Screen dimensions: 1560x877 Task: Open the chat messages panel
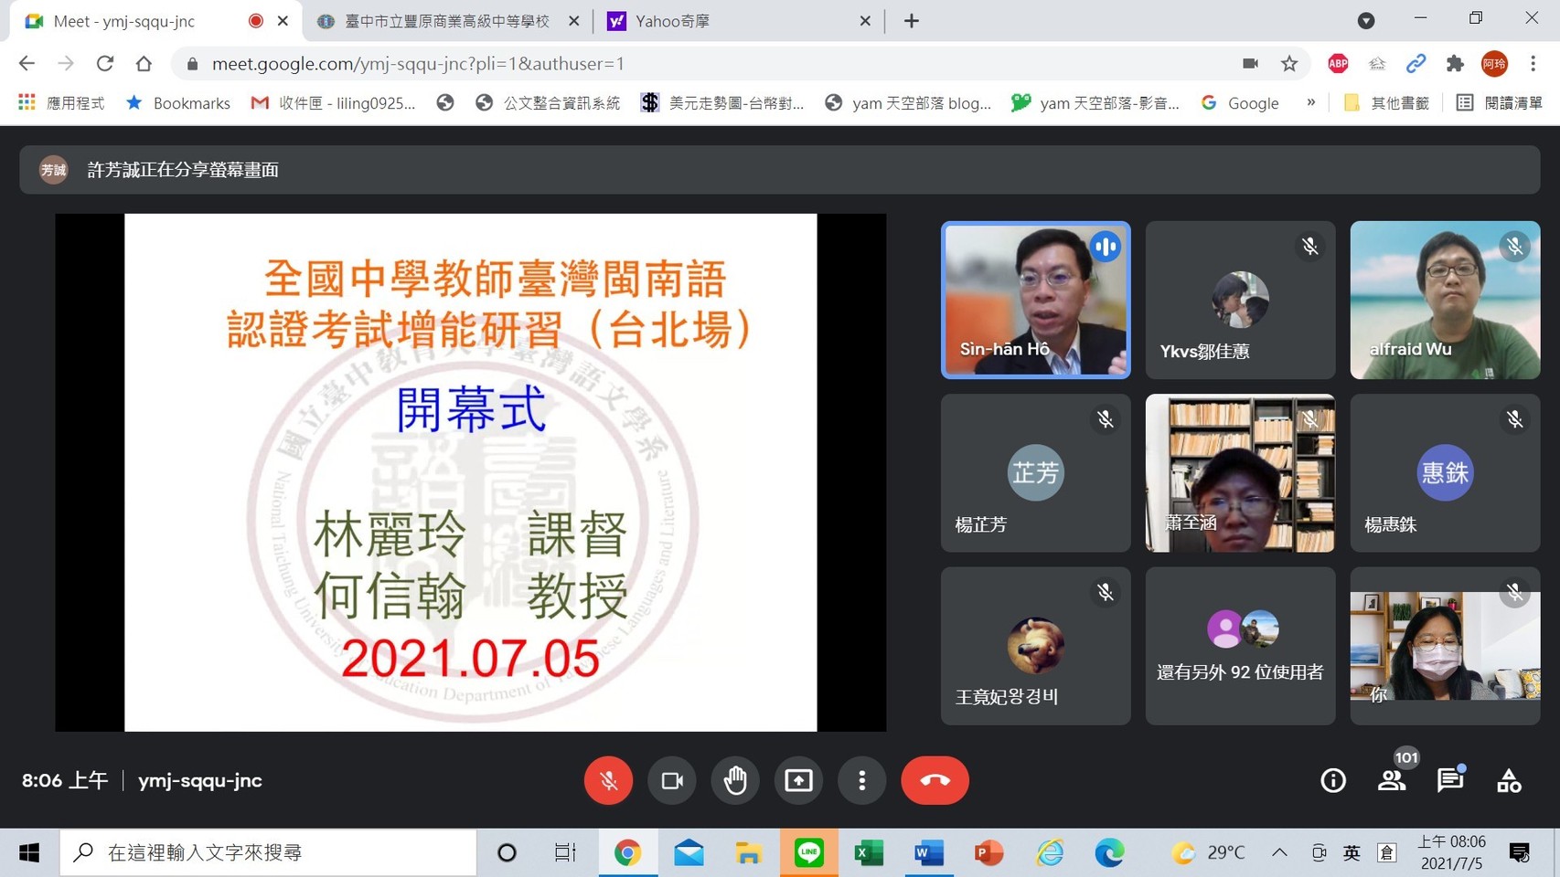click(1450, 780)
